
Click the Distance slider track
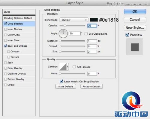[72, 41]
